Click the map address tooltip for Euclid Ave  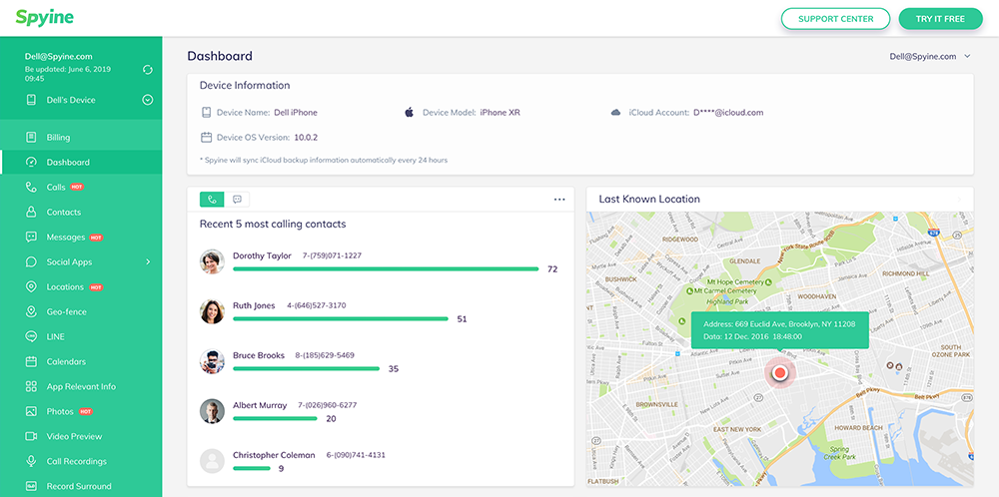tap(780, 330)
